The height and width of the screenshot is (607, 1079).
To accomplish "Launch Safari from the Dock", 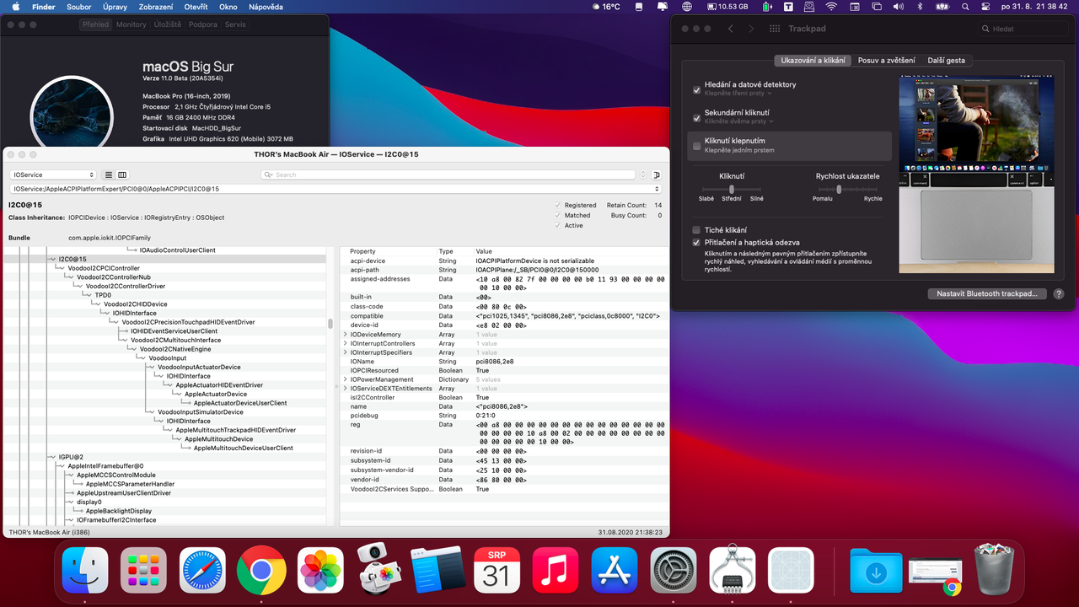I will pyautogui.click(x=202, y=570).
